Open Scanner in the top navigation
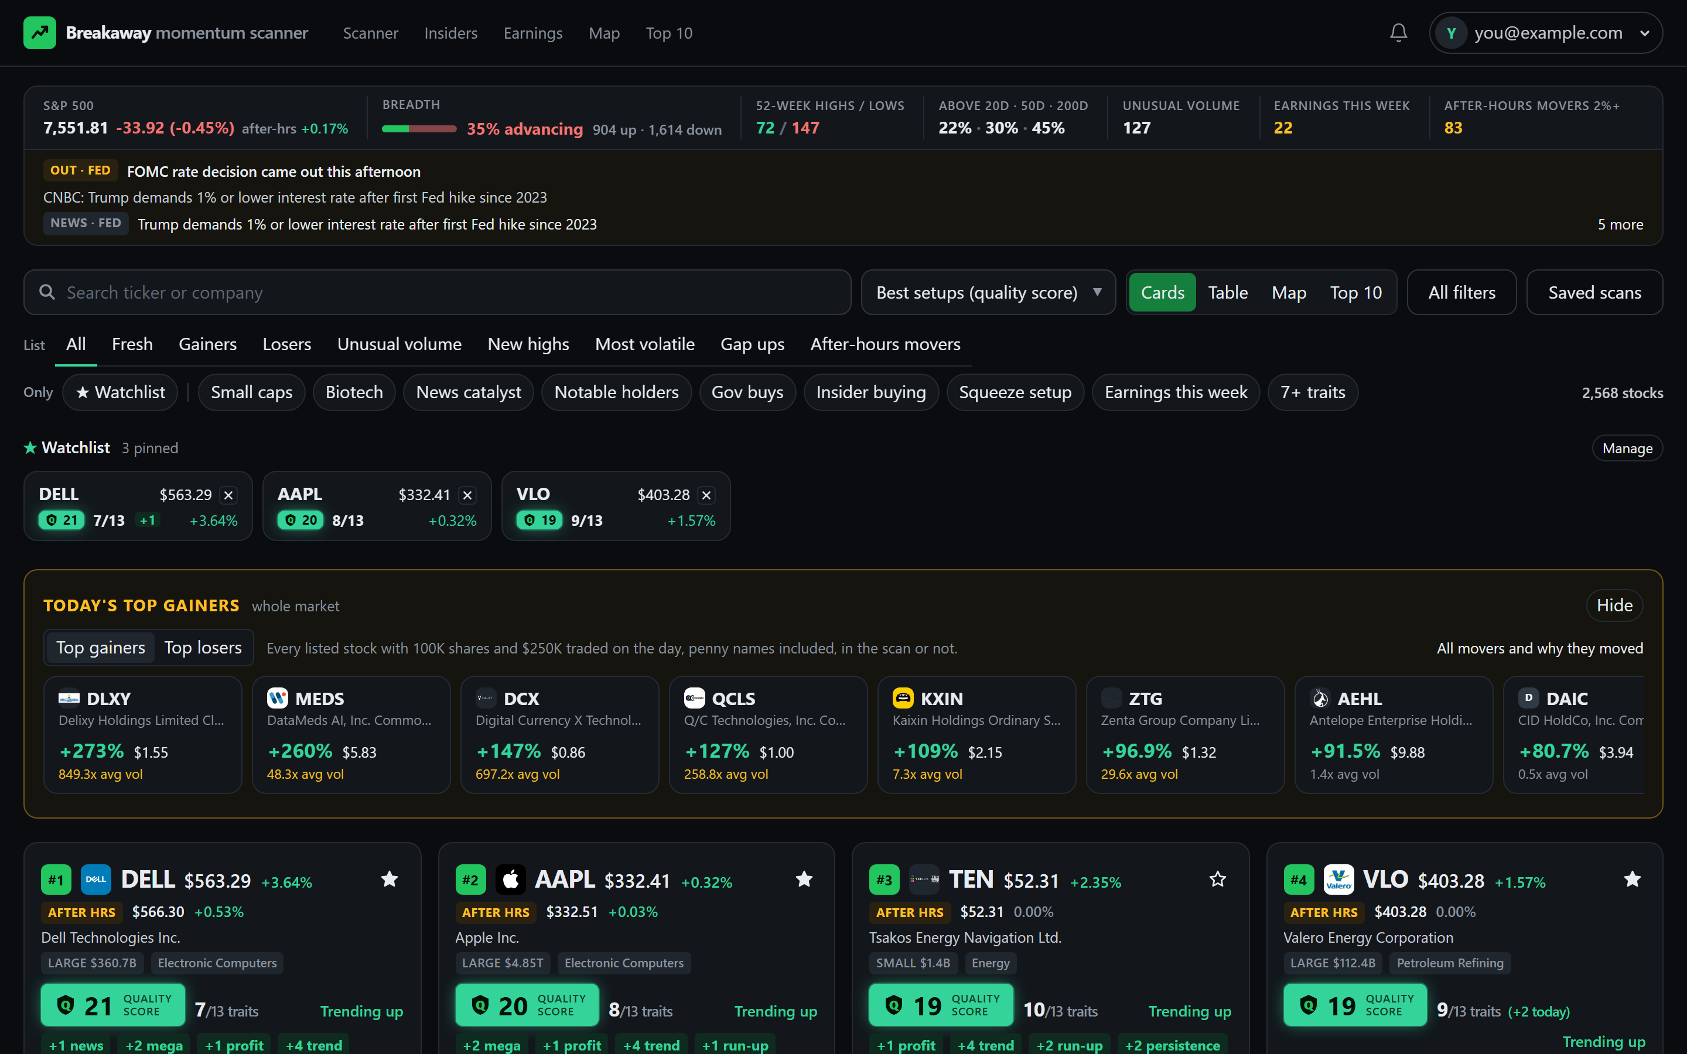The height and width of the screenshot is (1054, 1687). pyautogui.click(x=371, y=33)
